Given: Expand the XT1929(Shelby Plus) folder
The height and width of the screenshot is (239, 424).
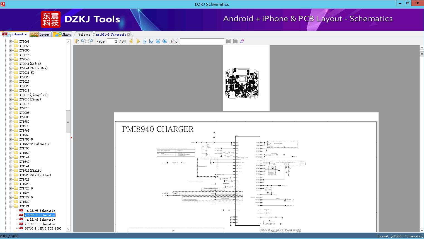Looking at the screenshot, I should coord(11,175).
